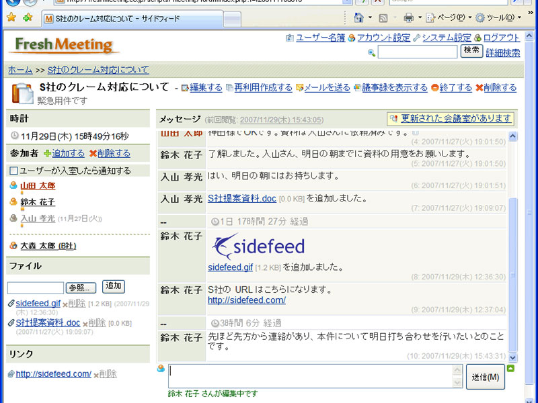Image resolution: width=538 pixels, height=403 pixels.
Task: Open the ツール(O) menu
Action: point(498,17)
